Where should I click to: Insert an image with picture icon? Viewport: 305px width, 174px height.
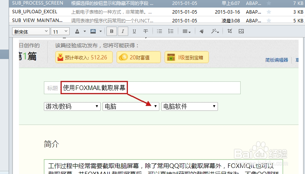(x=241, y=31)
